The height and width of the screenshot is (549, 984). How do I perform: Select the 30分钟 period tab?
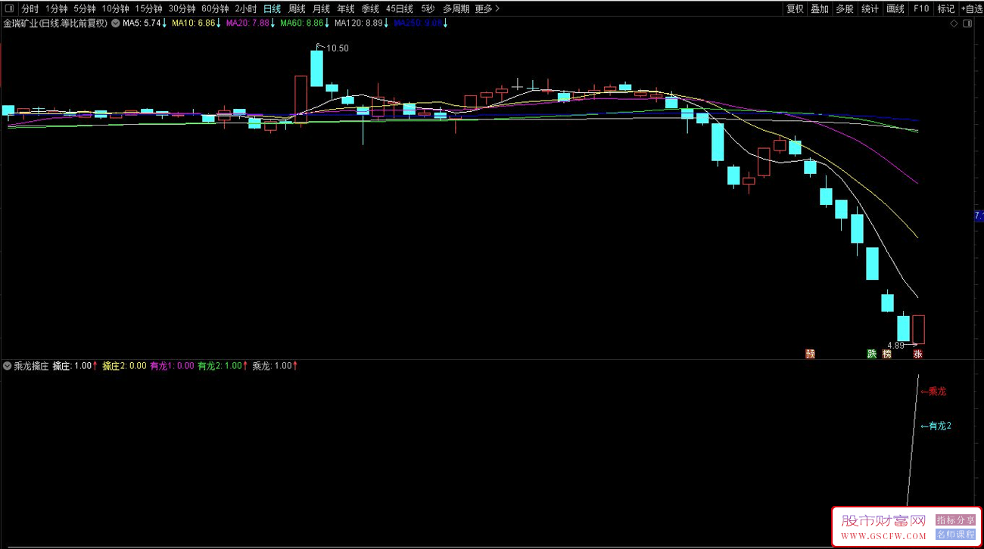[182, 9]
